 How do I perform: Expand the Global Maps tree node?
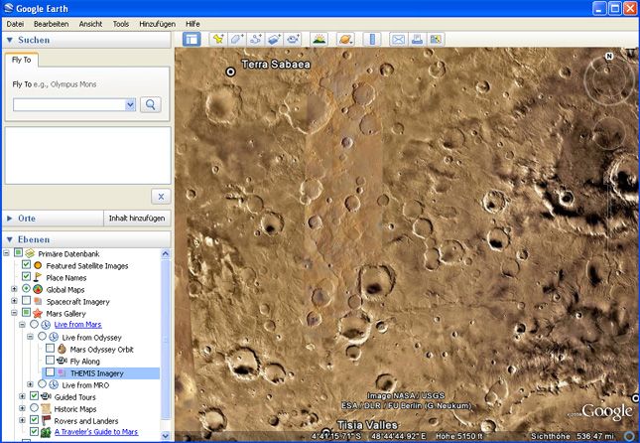(14, 289)
